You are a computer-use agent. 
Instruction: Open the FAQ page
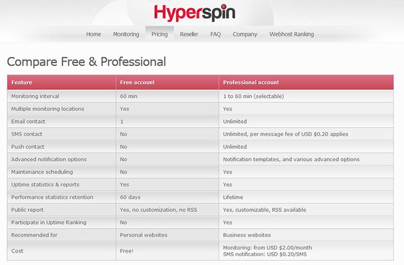click(216, 34)
